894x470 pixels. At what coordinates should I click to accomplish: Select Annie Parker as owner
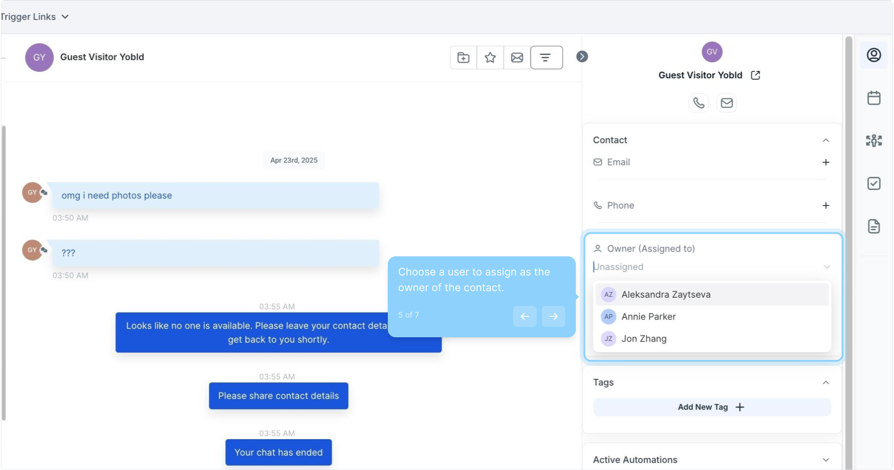click(649, 317)
